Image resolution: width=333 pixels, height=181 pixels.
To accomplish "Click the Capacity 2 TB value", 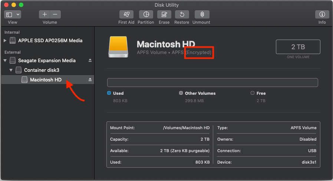I will pyautogui.click(x=205, y=139).
